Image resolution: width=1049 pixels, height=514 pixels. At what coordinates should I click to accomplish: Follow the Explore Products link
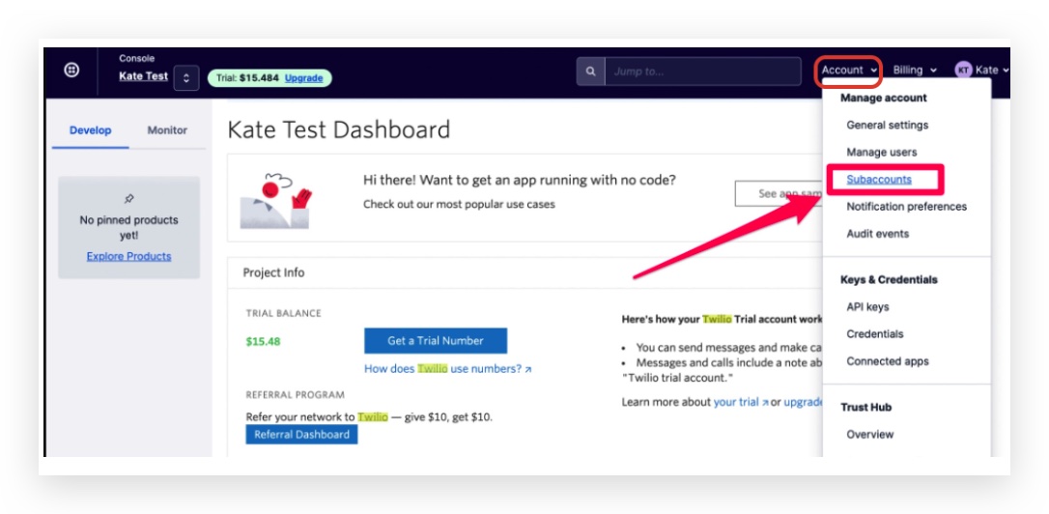pos(128,256)
